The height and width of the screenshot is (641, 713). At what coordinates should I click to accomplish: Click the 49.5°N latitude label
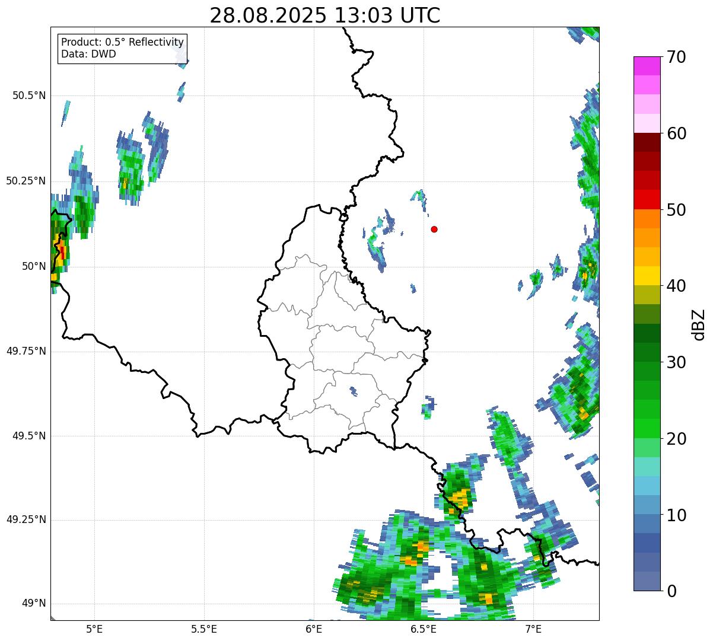pos(29,436)
